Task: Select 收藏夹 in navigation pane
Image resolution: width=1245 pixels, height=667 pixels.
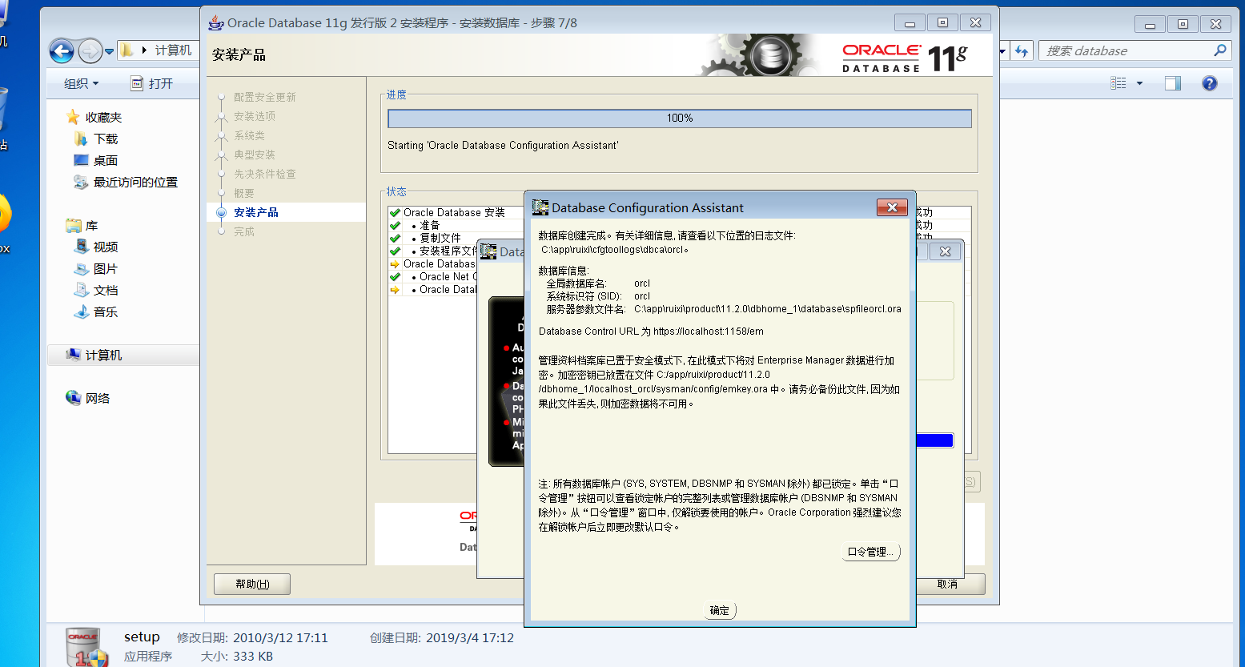Action: point(103,117)
